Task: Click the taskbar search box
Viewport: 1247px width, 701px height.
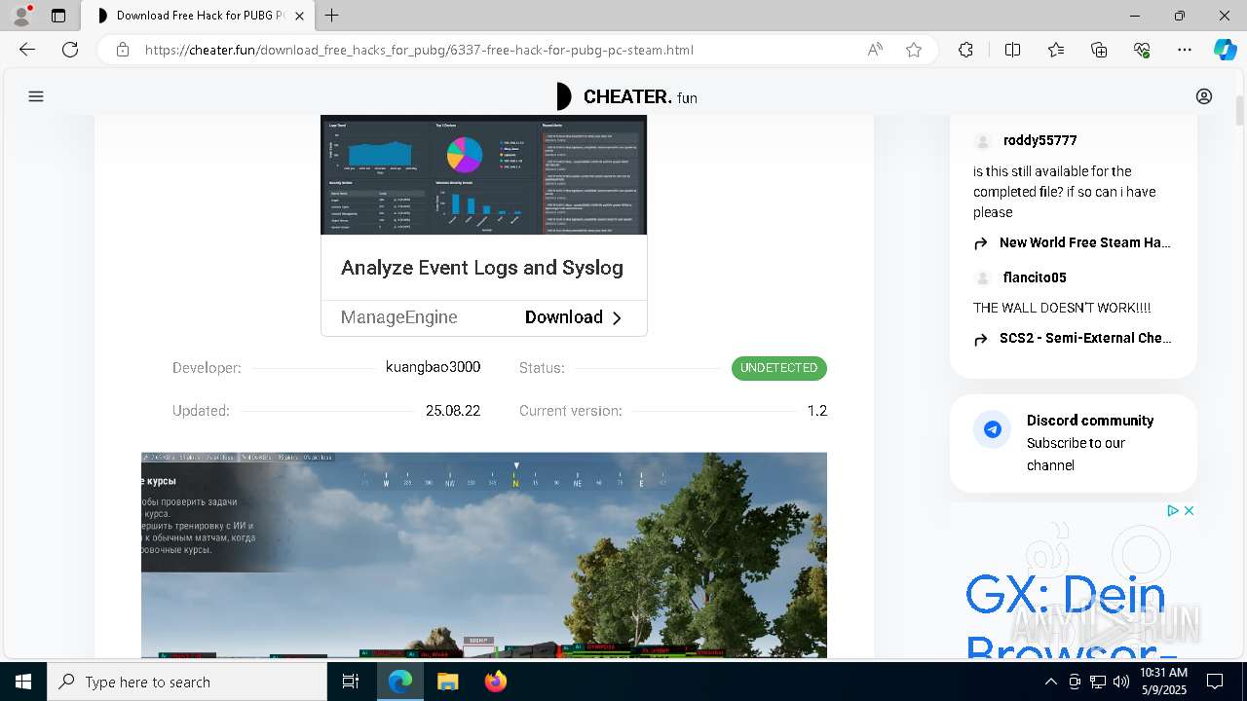Action: 187,682
